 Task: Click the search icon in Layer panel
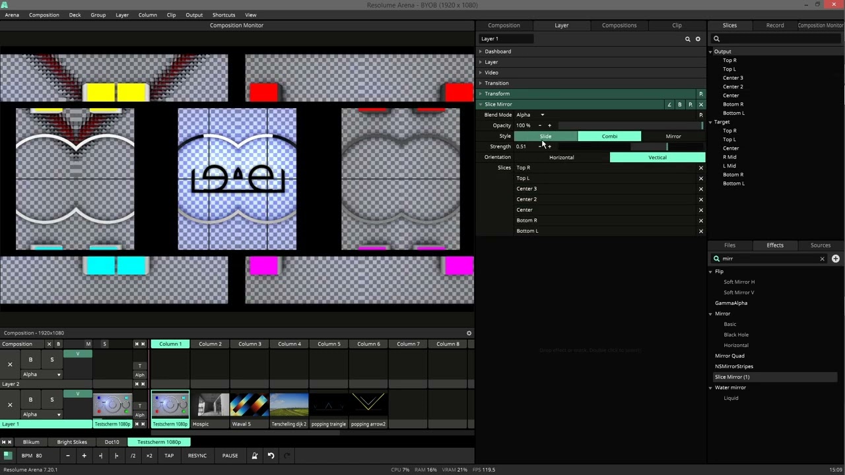point(687,39)
